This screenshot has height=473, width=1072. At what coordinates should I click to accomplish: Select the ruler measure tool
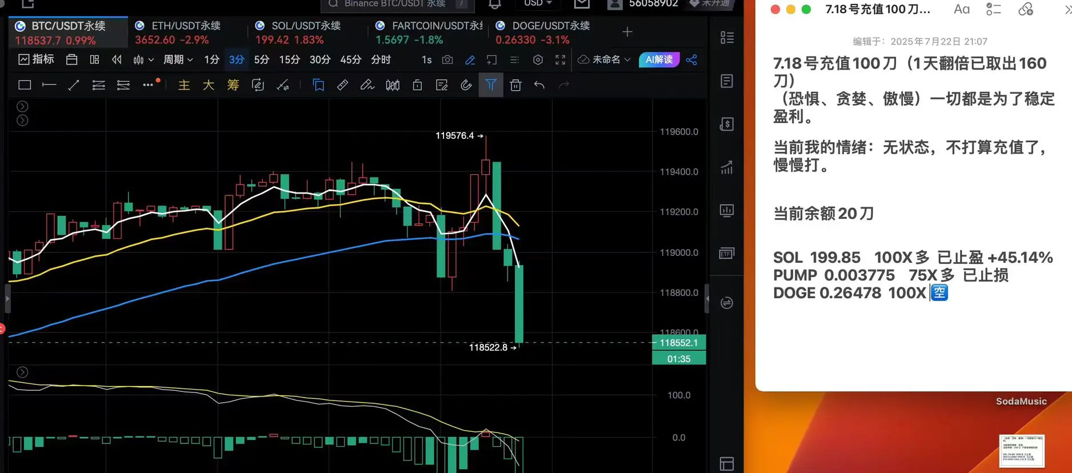click(x=343, y=85)
